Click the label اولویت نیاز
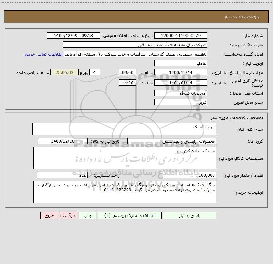Screen dimensions: 273x264 (253, 64)
